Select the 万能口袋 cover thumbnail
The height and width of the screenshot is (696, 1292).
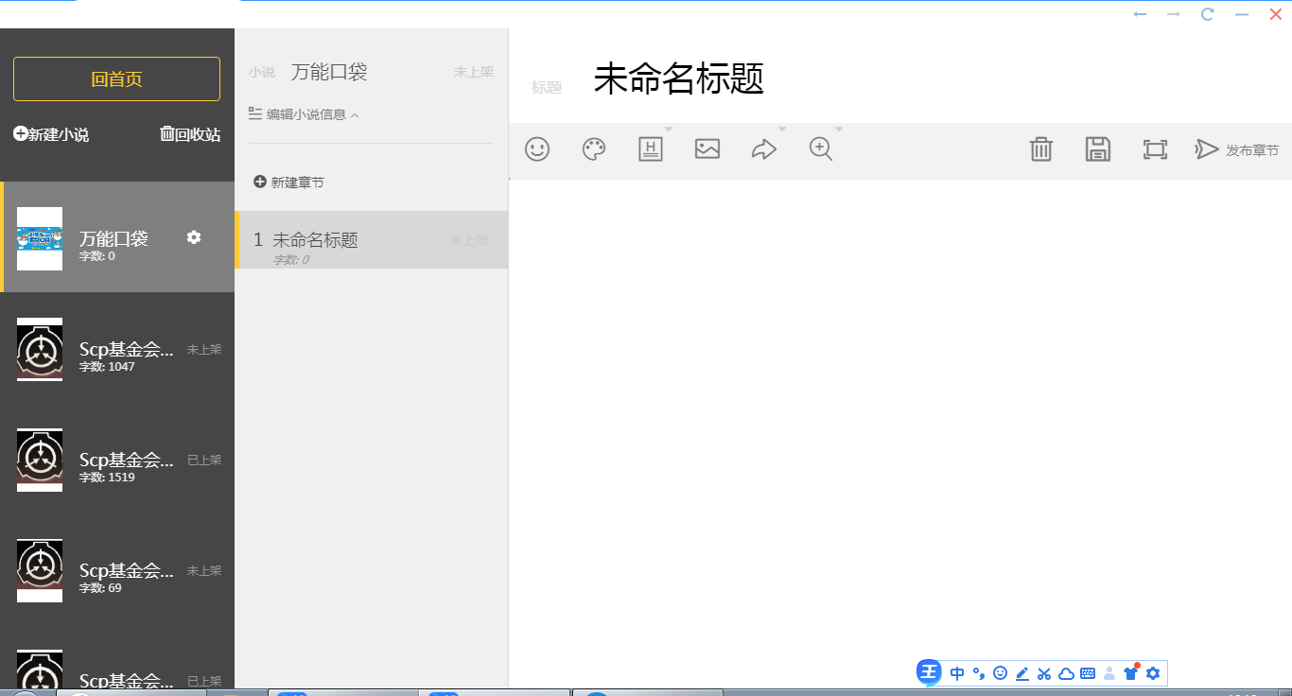(x=40, y=238)
